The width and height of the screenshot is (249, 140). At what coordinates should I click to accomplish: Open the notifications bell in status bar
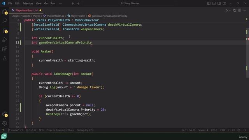[x=245, y=130]
